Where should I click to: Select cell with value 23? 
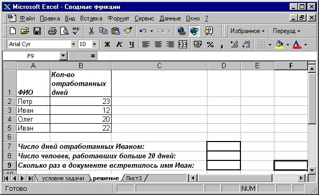tap(81, 101)
